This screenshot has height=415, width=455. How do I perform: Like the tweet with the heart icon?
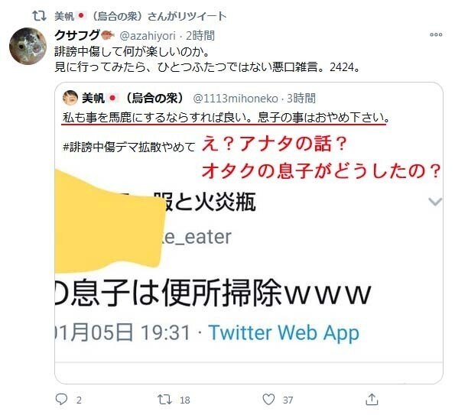click(268, 400)
